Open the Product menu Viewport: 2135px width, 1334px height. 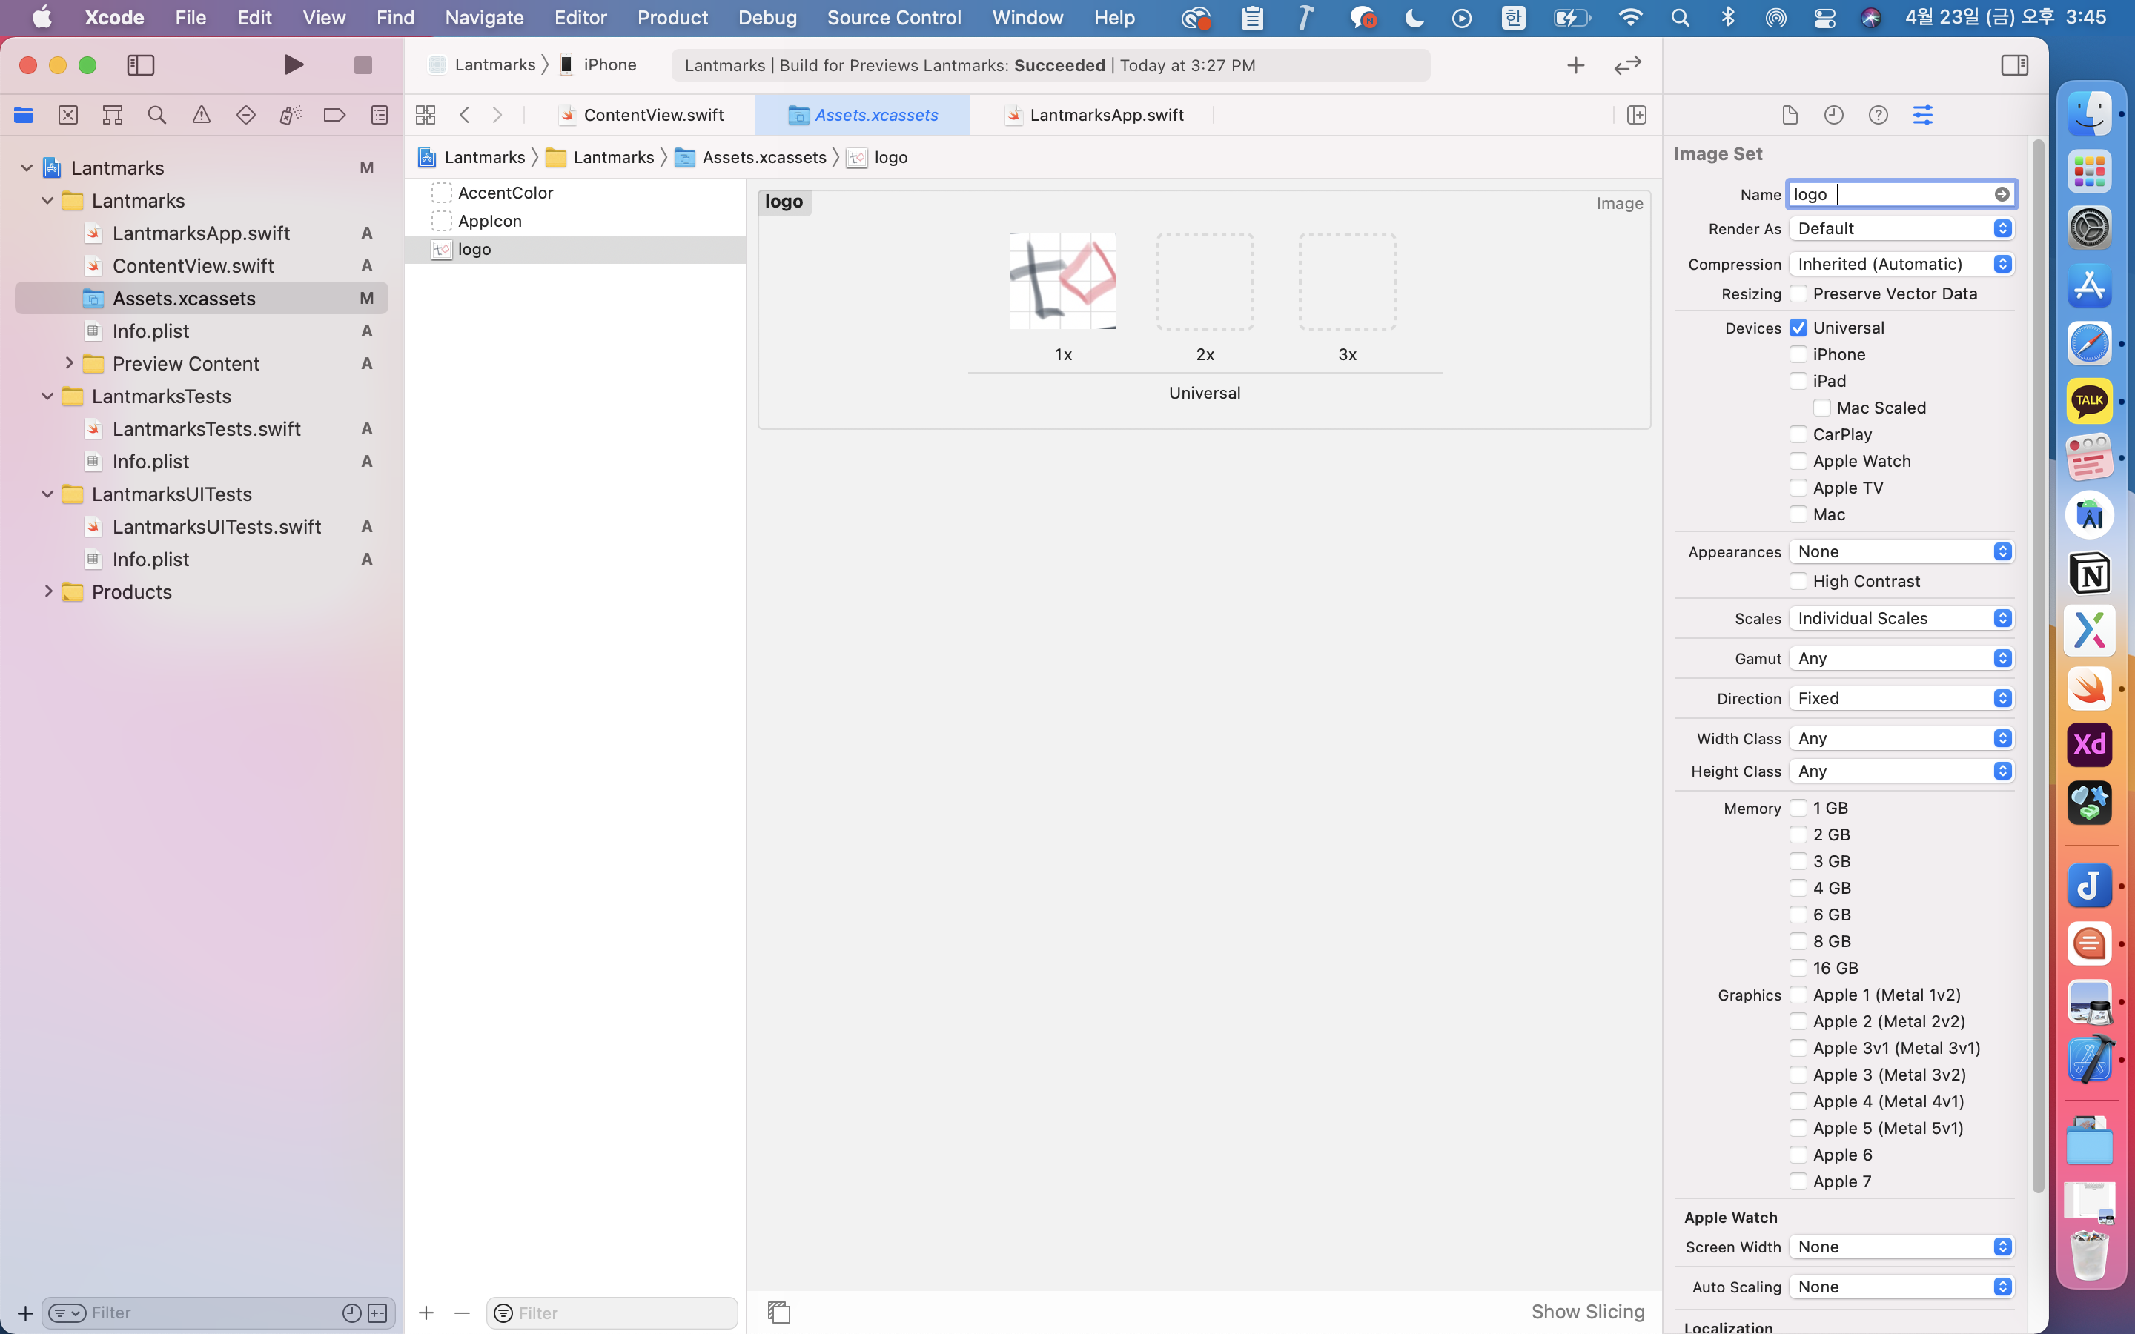click(x=672, y=18)
